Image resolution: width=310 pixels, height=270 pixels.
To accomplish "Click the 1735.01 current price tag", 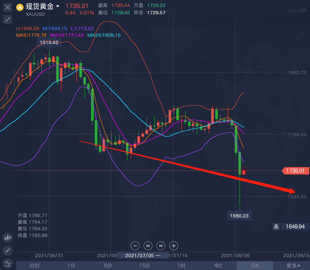I will click(x=295, y=171).
